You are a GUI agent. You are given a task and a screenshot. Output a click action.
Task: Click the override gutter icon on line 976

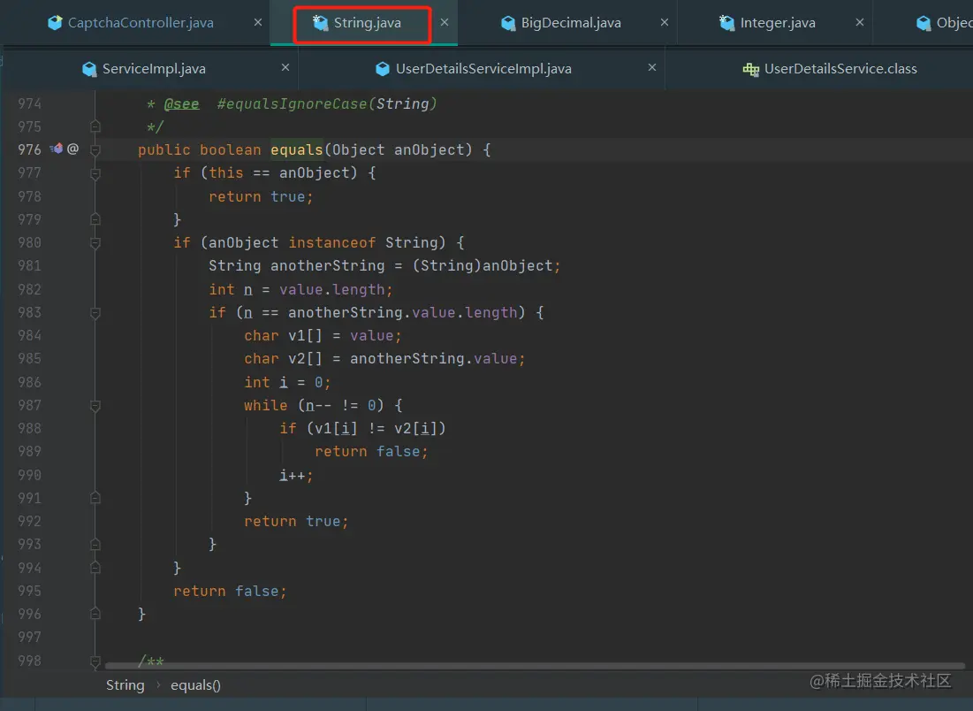point(56,149)
